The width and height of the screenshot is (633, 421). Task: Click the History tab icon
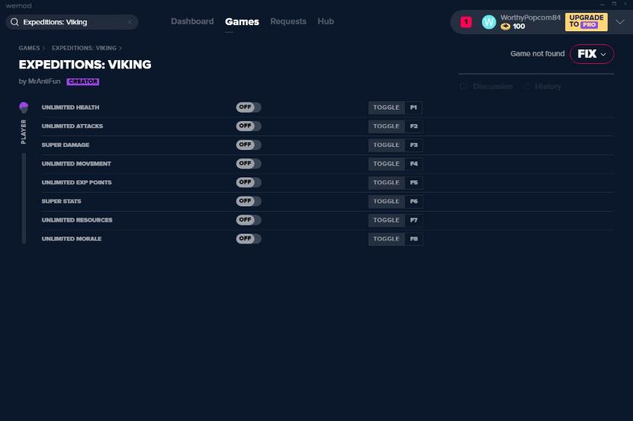point(526,86)
